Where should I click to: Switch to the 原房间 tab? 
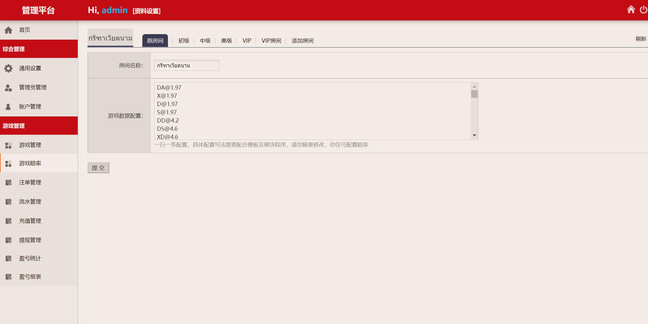pyautogui.click(x=155, y=41)
